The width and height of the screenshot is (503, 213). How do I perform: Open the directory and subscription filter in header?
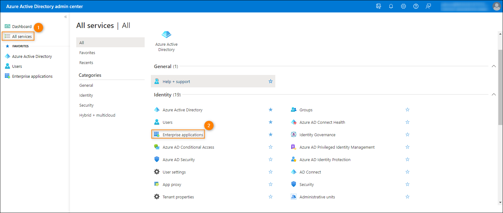379,6
